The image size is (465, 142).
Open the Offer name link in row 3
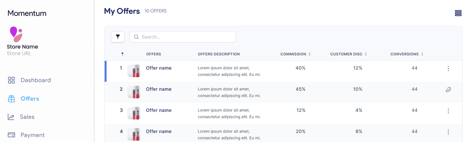(x=159, y=110)
